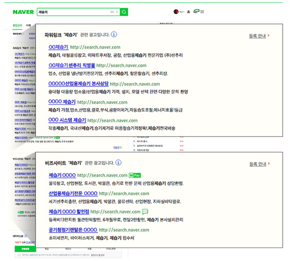The image size is (293, 261).
Task: Click description starting 각종제습기, 국내산제습기
Action: pyautogui.click(x=112, y=128)
